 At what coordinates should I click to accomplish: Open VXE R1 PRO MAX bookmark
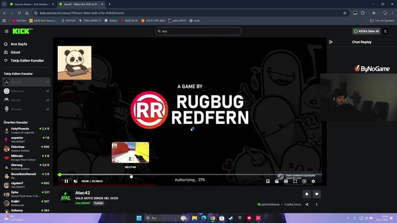click(153, 21)
